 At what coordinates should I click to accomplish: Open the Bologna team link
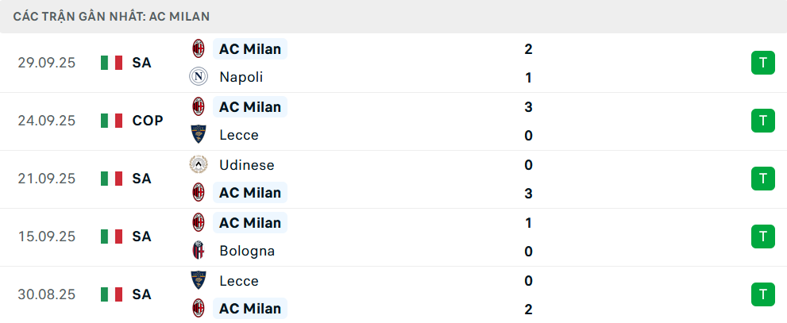click(x=247, y=251)
